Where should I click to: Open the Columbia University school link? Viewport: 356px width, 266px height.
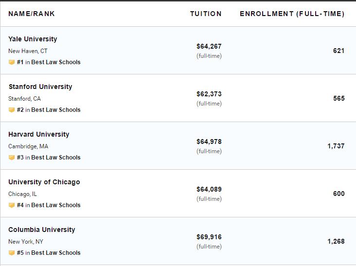(x=42, y=230)
